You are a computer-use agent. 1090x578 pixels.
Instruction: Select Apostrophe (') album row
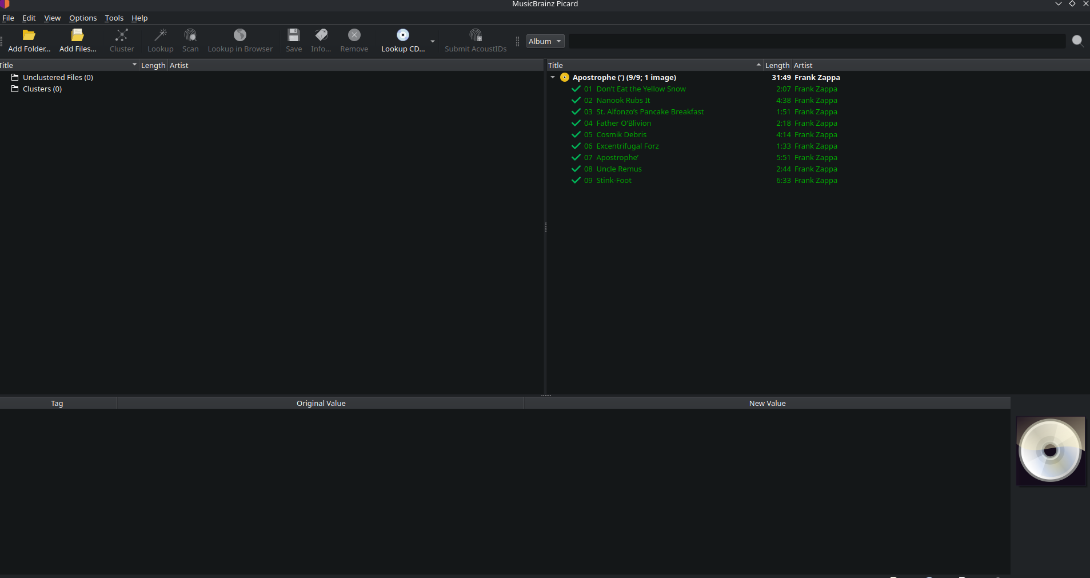coord(624,77)
